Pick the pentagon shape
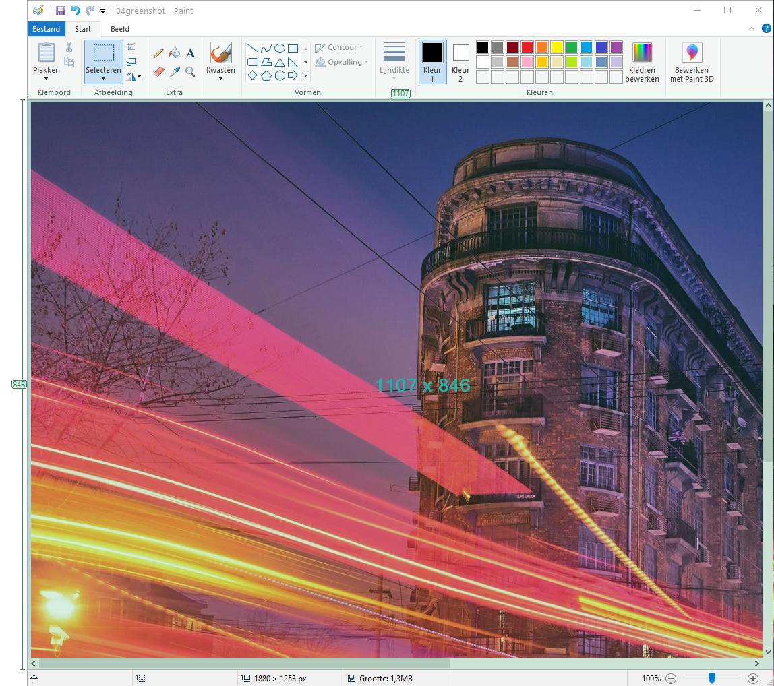This screenshot has height=686, width=774. tap(266, 75)
